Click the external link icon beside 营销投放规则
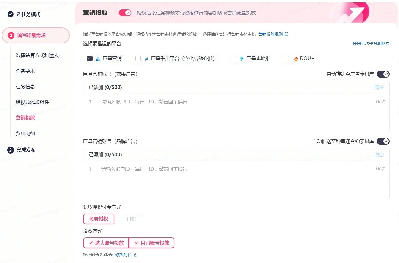Viewport: 399px width, 263px height. coord(287,34)
